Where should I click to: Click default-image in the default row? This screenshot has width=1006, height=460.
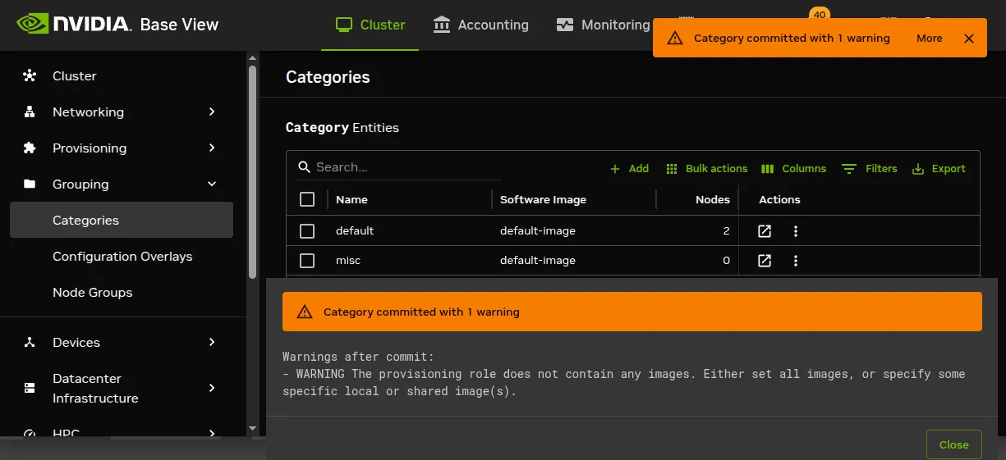[538, 231]
